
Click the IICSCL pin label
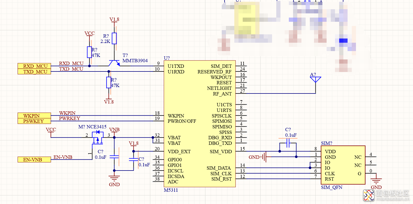[176, 171]
